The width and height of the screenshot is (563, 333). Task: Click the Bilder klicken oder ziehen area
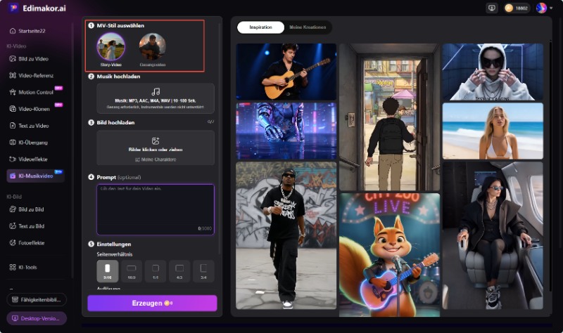click(x=156, y=148)
